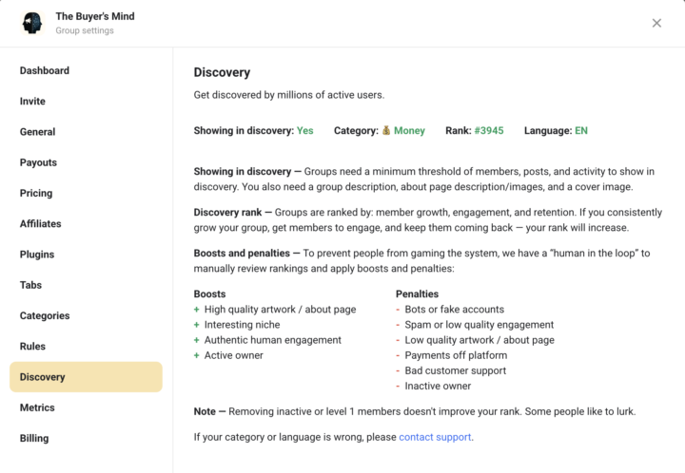This screenshot has height=473, width=685.
Task: Open the Dashboard settings section
Action: 45,70
